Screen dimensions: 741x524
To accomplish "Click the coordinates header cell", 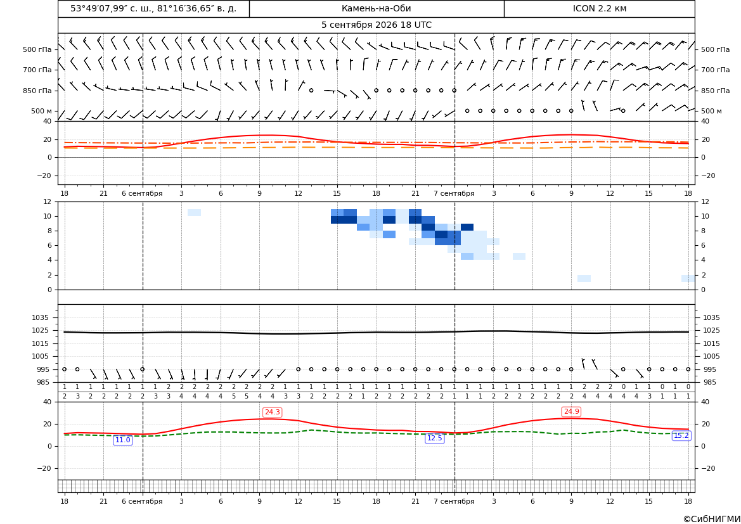I will (x=153, y=9).
